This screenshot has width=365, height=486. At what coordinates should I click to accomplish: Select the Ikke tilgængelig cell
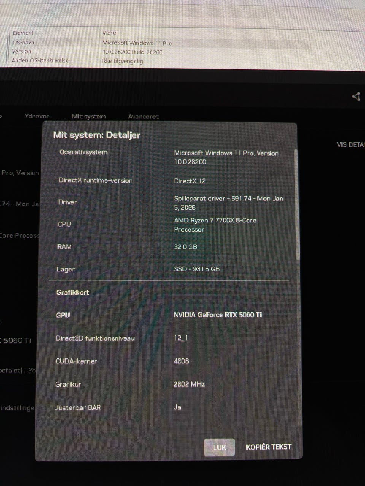tap(122, 61)
